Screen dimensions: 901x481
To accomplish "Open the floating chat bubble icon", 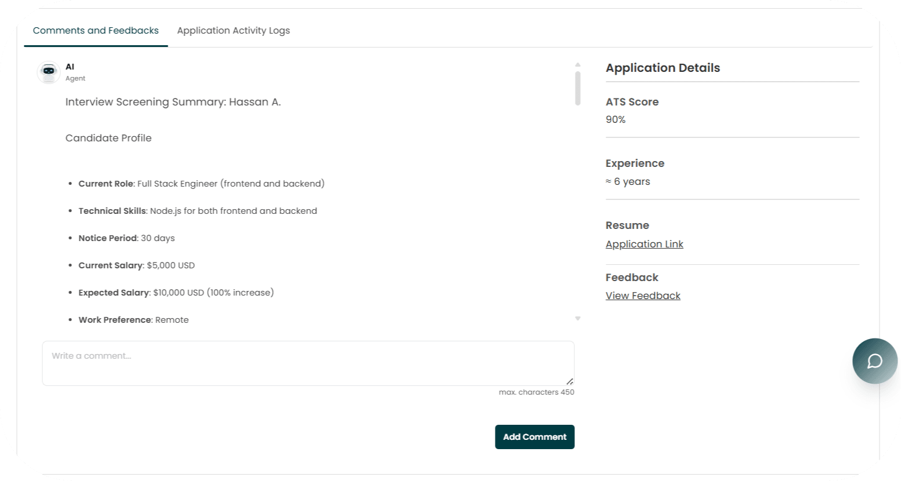I will (874, 361).
